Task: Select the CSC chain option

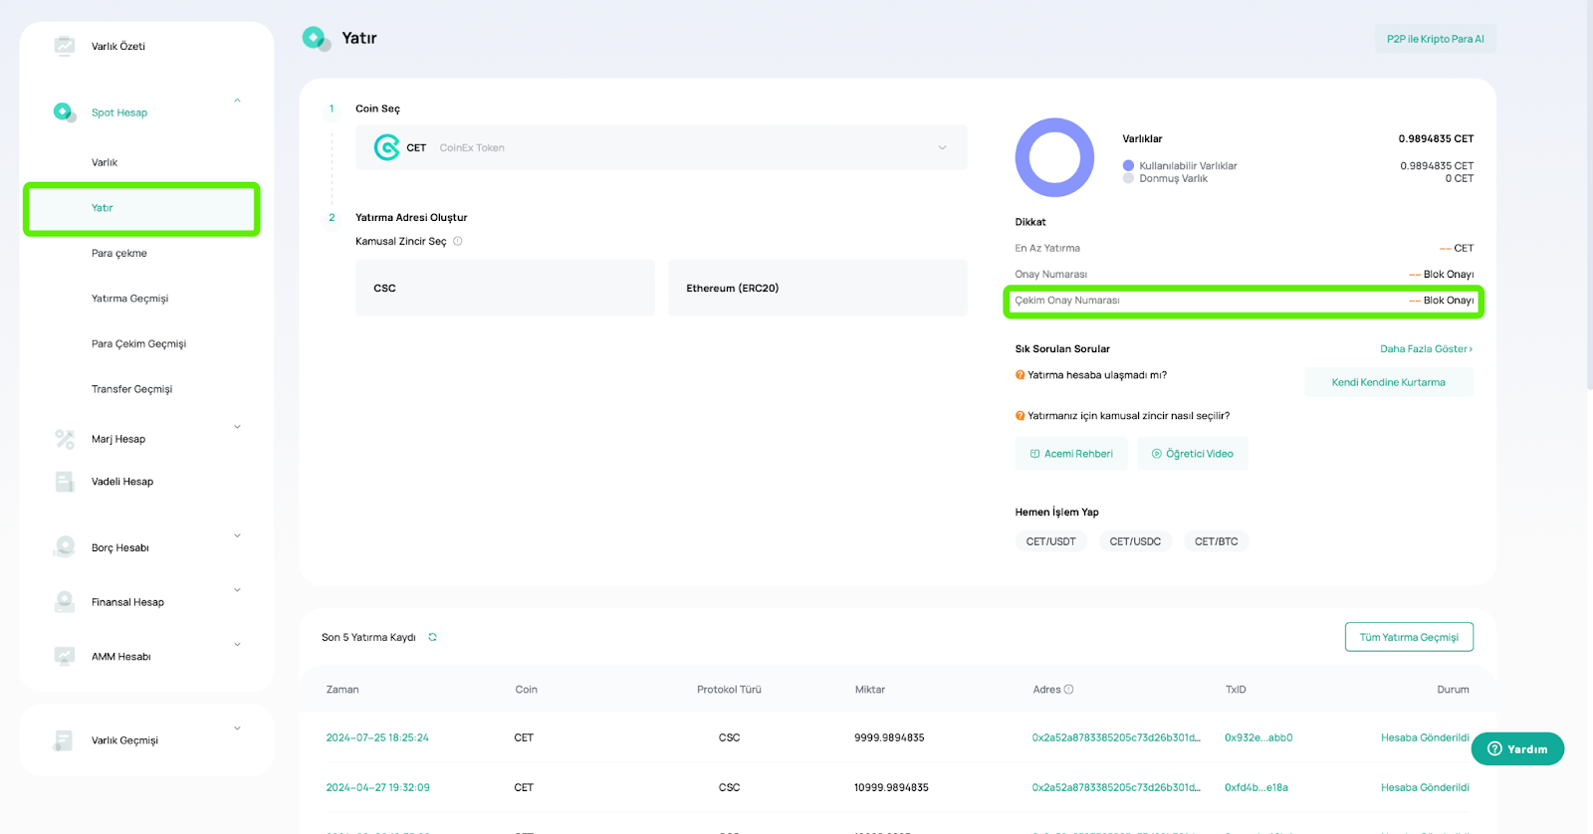Action: coord(505,288)
